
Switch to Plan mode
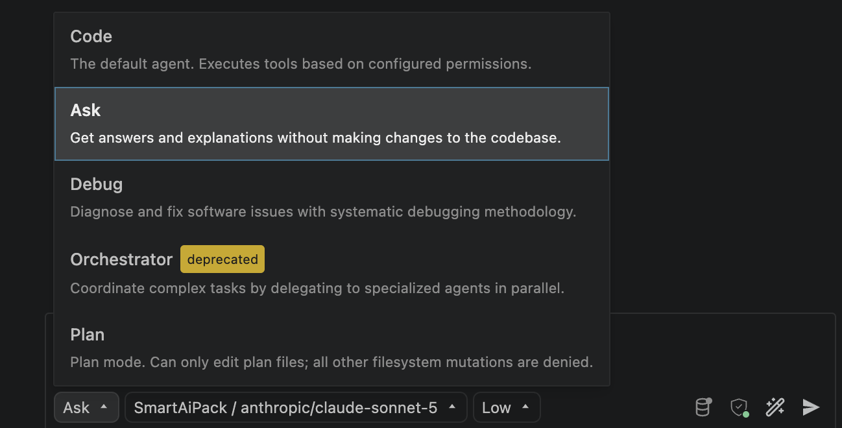331,348
